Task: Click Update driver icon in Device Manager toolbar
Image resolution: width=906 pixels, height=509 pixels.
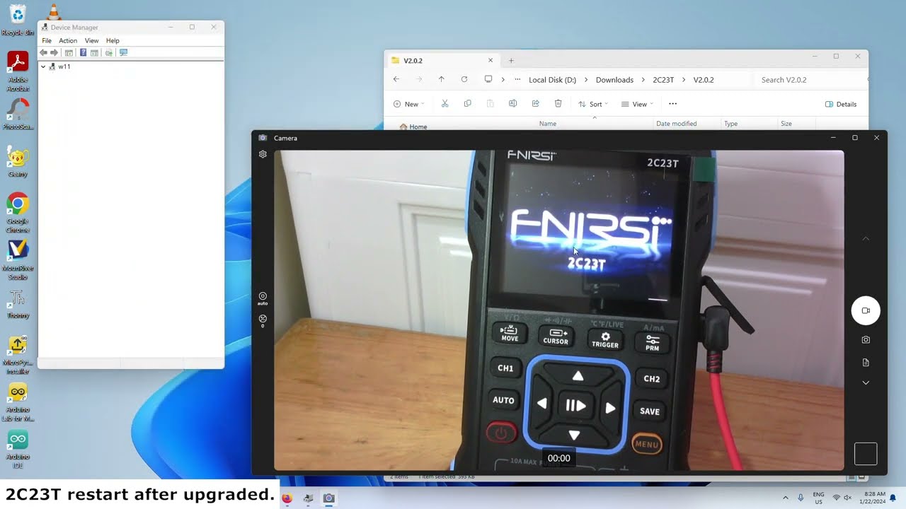Action: point(109,53)
